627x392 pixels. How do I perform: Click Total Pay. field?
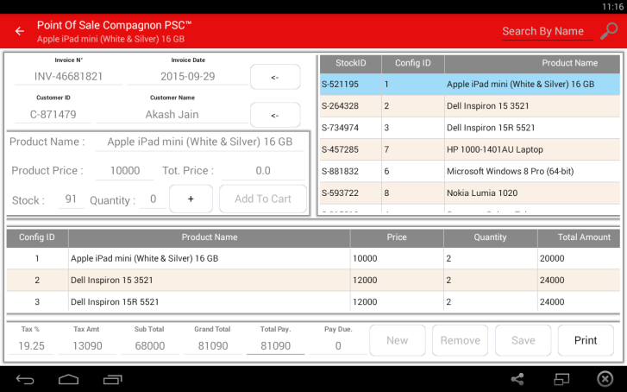tap(275, 345)
